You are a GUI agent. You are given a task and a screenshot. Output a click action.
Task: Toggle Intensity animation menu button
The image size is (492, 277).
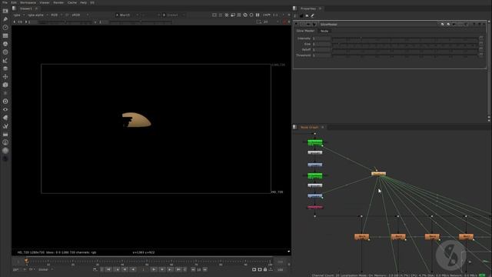click(481, 38)
